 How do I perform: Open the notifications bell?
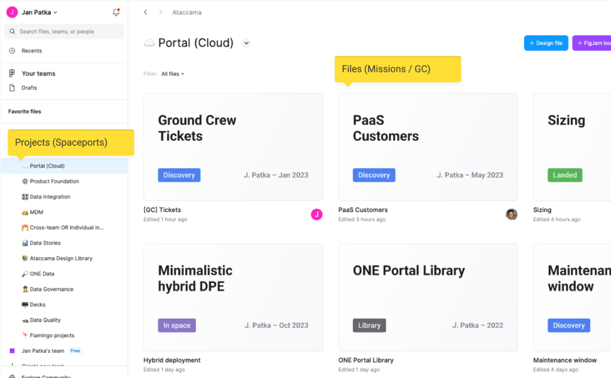click(x=116, y=12)
